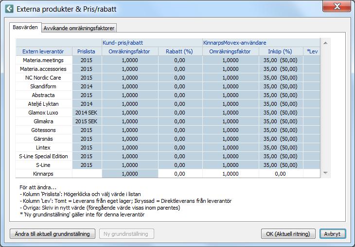This screenshot has width=355, height=247.
Task: Click the Rabatt 0,00 cell for Kinnarps
Action: pos(180,174)
